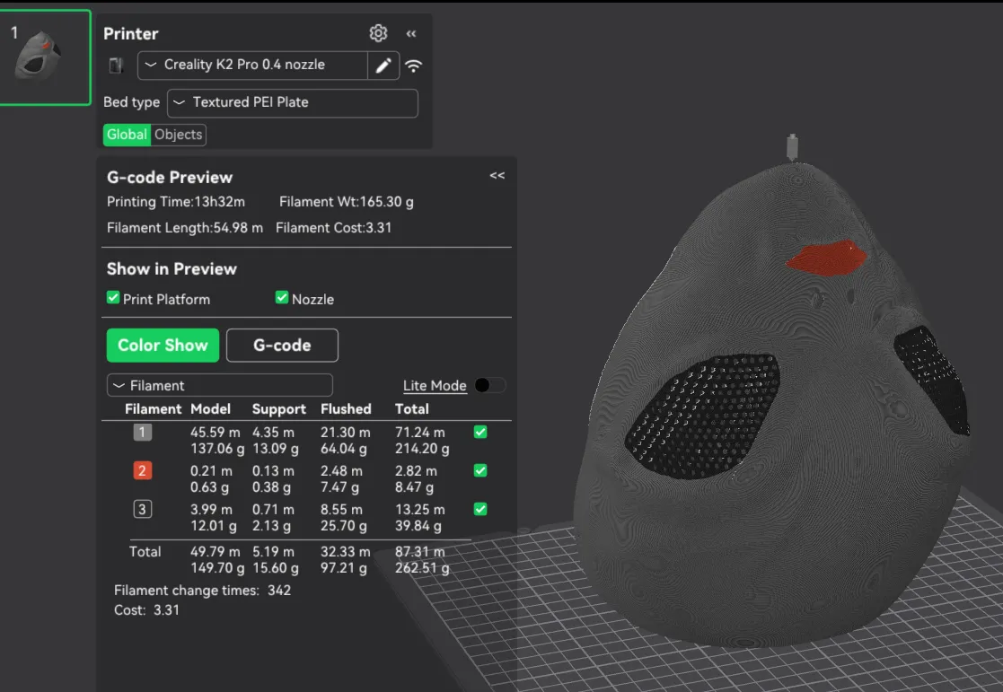1003x692 pixels.
Task: Toggle the Lite Mode switch
Action: tap(490, 385)
